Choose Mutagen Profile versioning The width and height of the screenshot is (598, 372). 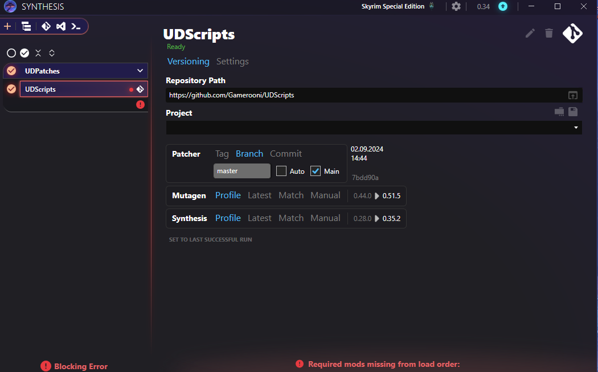pyautogui.click(x=228, y=195)
